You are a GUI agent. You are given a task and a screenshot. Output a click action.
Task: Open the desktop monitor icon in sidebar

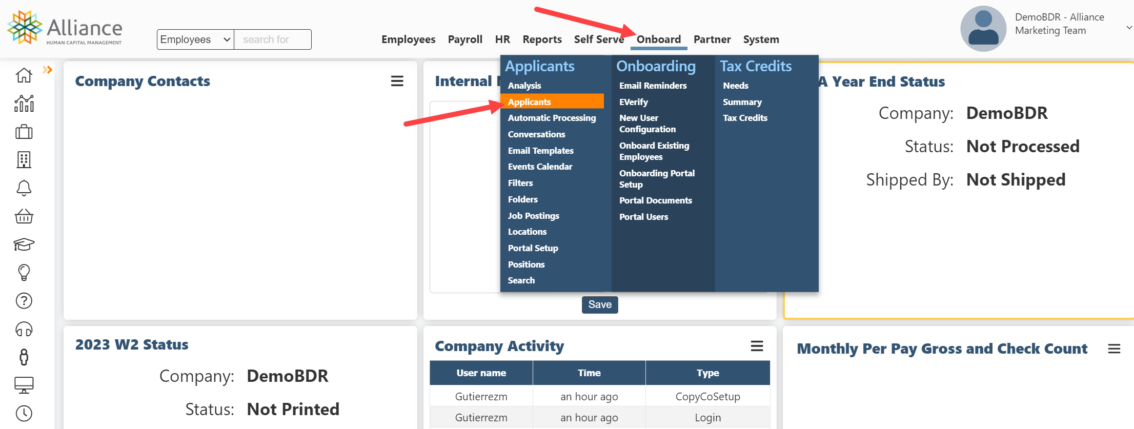click(x=24, y=385)
